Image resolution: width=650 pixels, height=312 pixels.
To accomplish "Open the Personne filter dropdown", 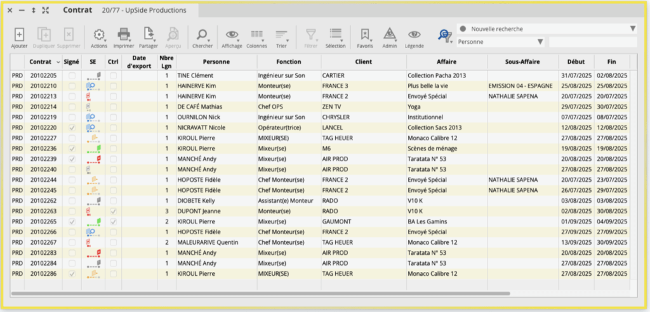I will [540, 42].
